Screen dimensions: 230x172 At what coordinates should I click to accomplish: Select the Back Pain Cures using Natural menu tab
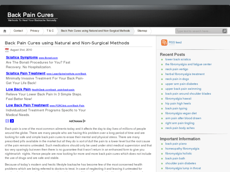click(x=95, y=31)
